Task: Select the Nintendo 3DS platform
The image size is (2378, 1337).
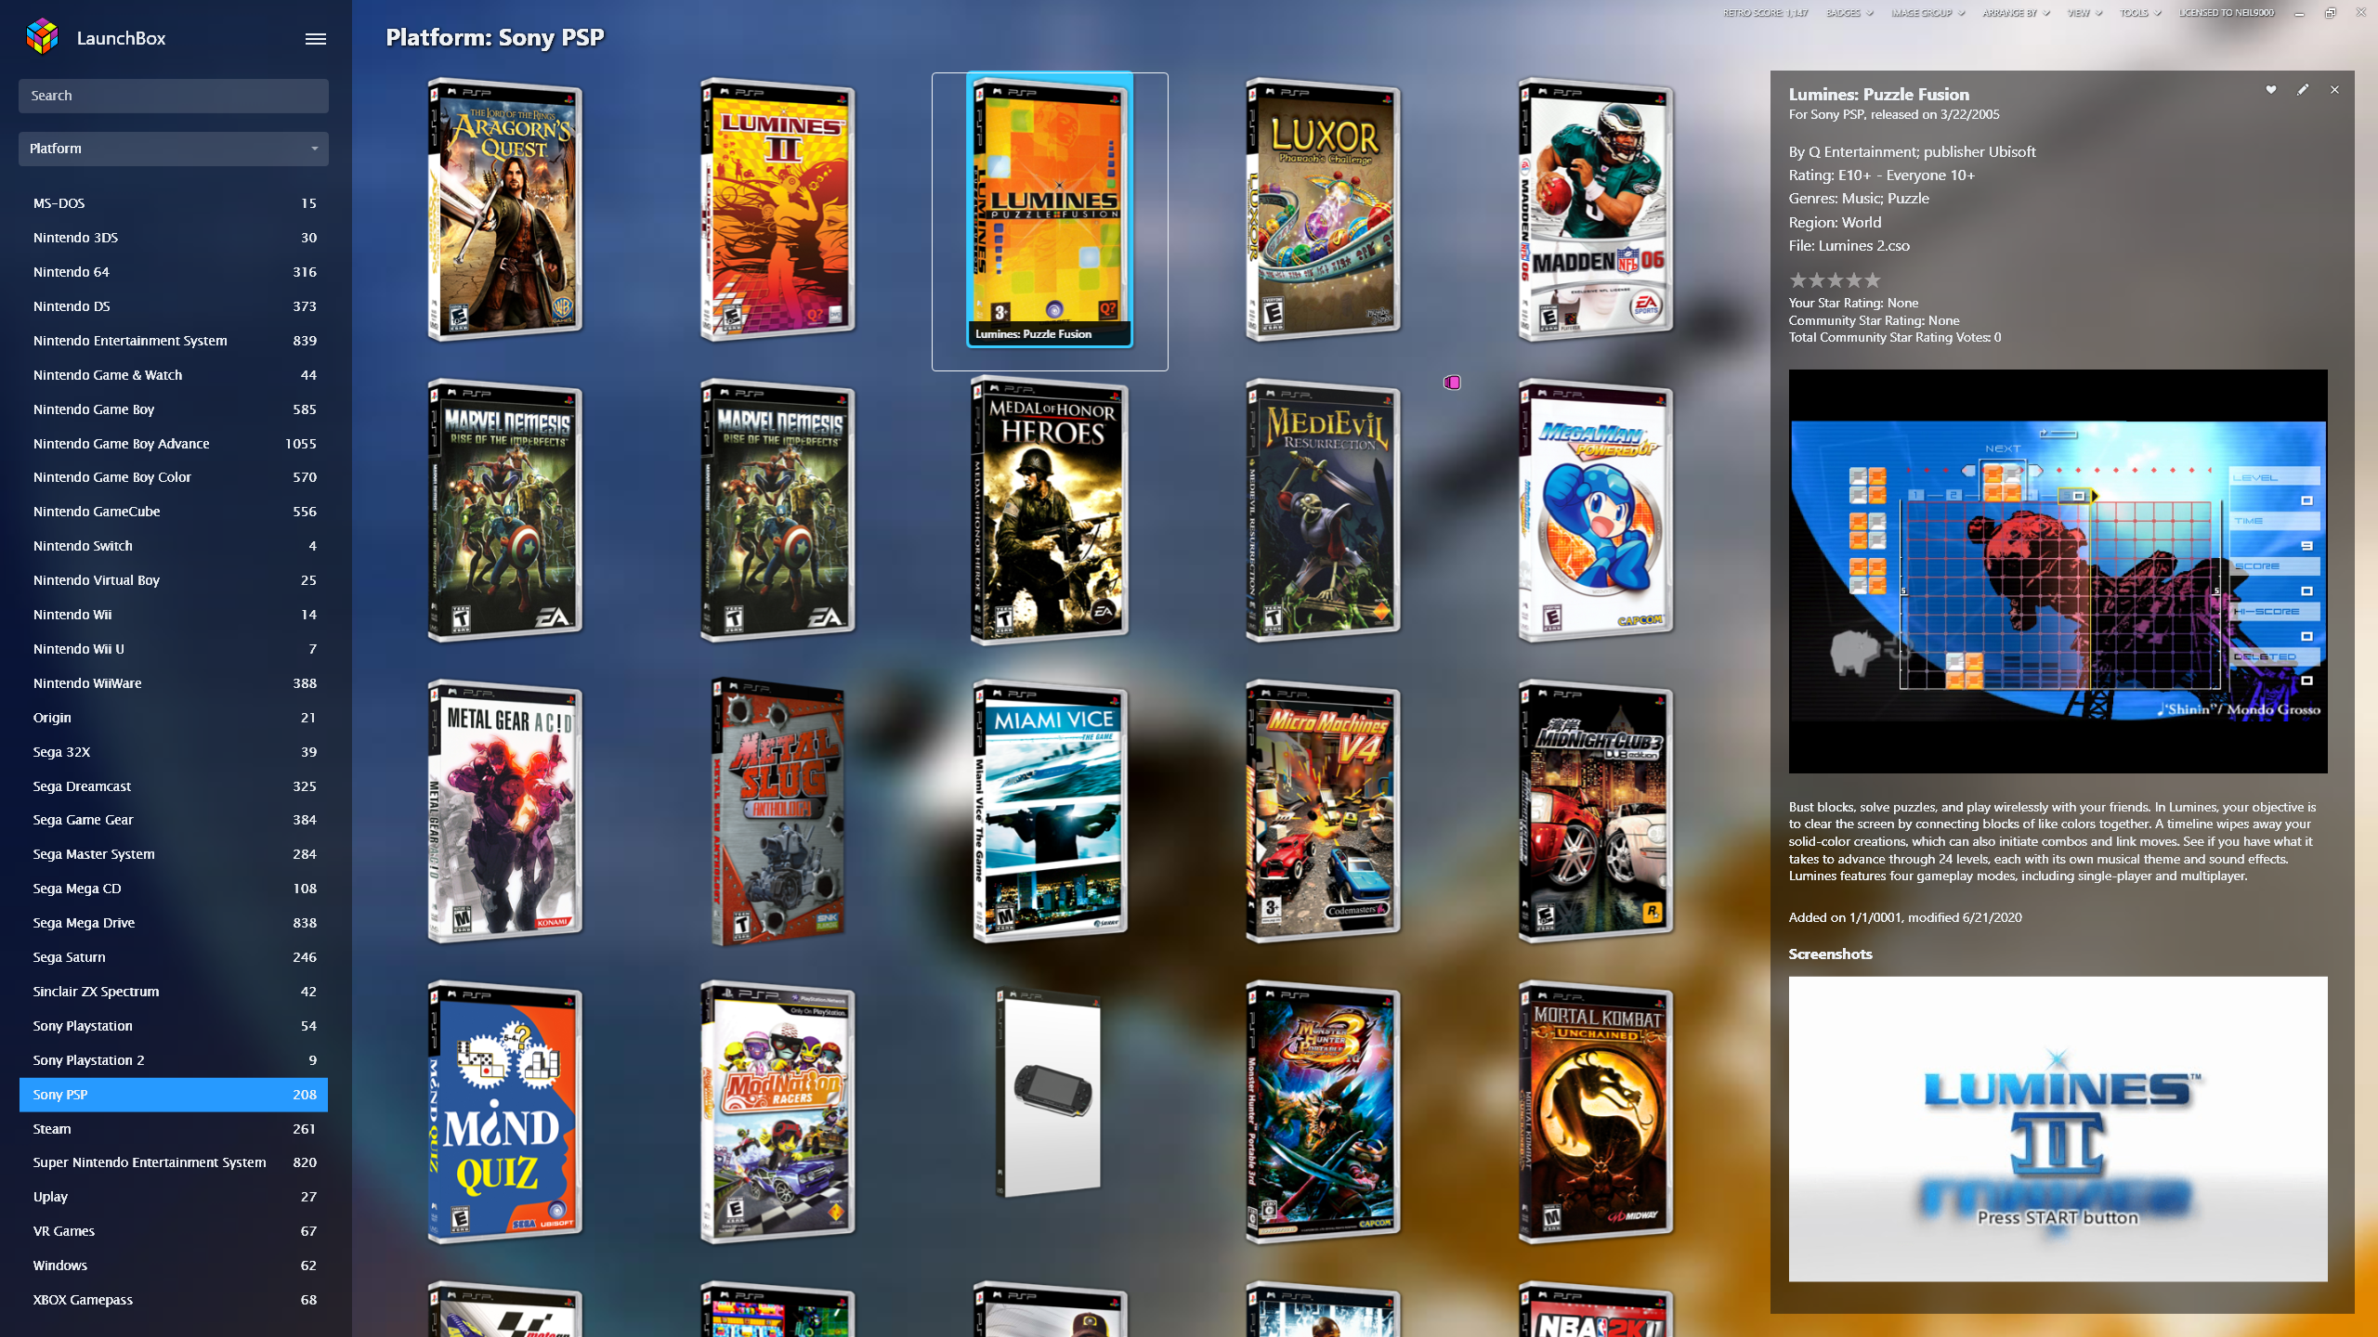Action: [x=174, y=238]
